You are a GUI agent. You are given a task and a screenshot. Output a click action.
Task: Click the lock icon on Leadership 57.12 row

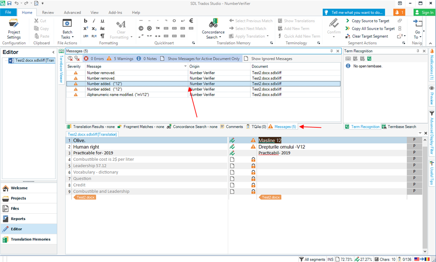[x=253, y=166]
